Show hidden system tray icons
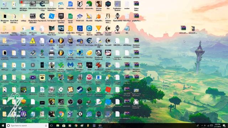This screenshot has width=228, height=128. [x=202, y=126]
